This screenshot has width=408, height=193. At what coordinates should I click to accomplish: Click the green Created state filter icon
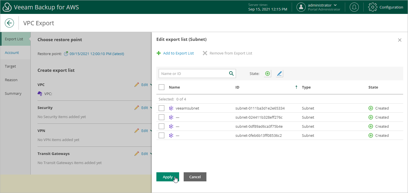(267, 73)
